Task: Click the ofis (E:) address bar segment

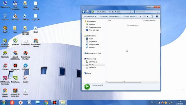Action: 111,12
